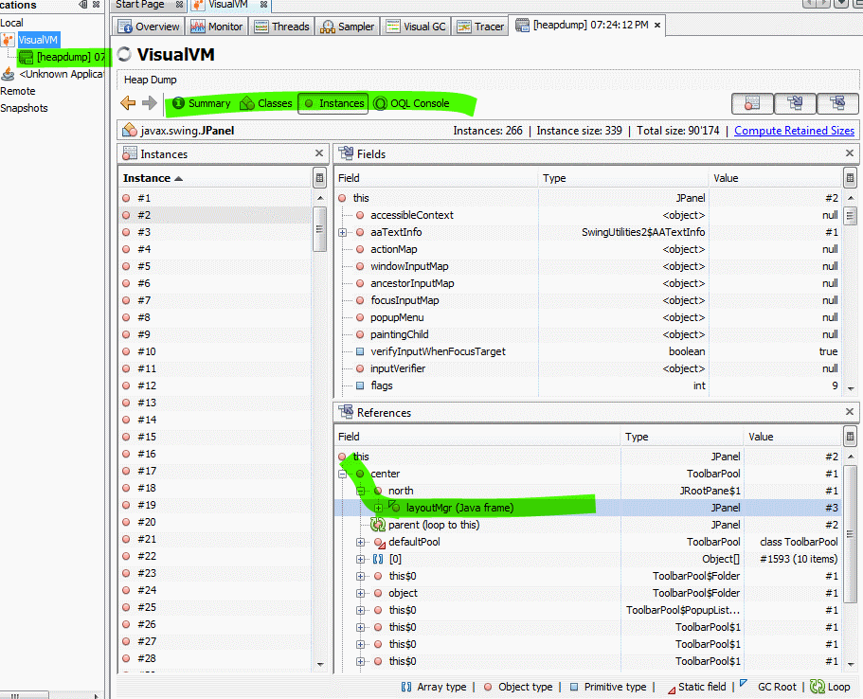Screen dimensions: 863x699
Task: Expand the [0] array reference node
Action: (361, 559)
